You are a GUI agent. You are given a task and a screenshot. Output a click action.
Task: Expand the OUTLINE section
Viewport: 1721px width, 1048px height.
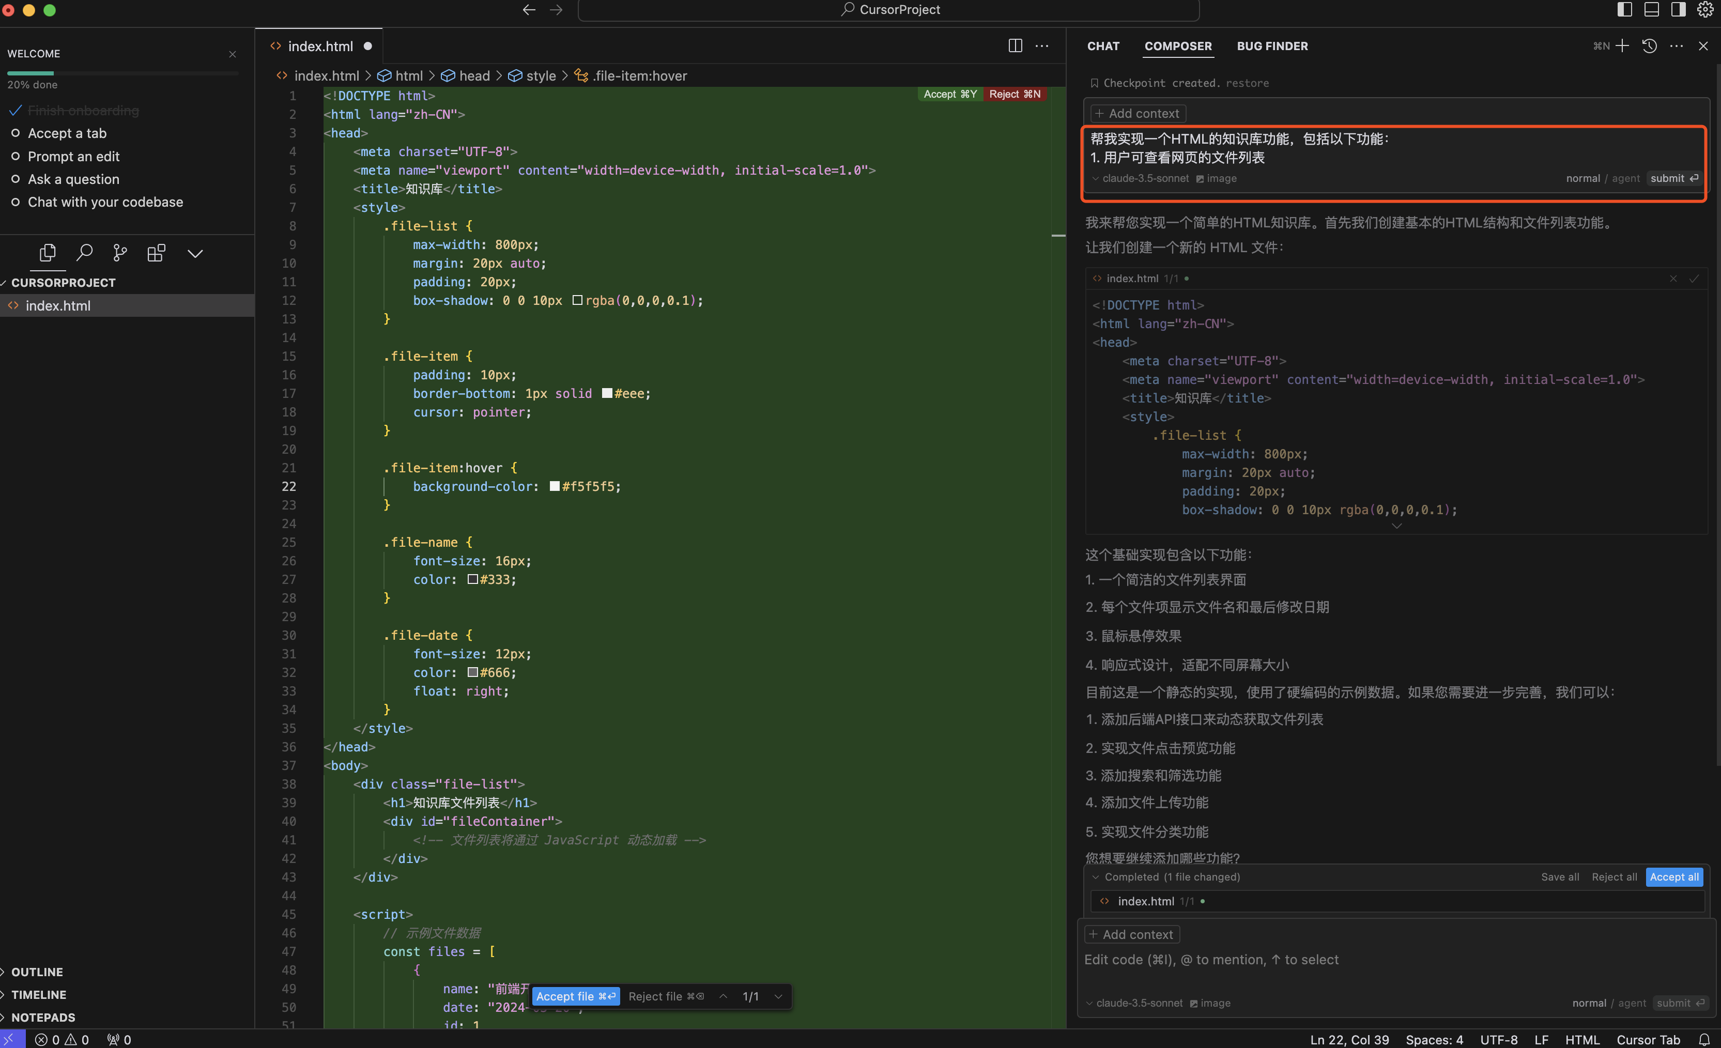(37, 971)
